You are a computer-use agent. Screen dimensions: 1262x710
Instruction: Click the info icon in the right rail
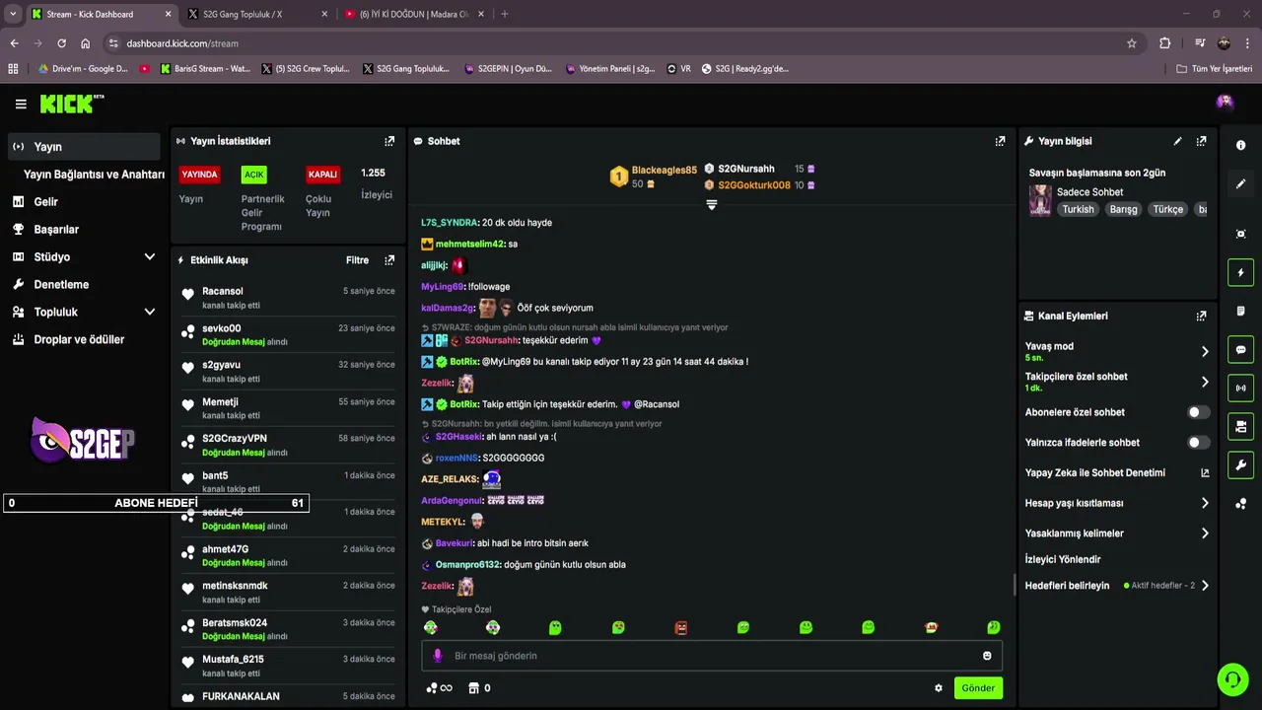point(1240,145)
